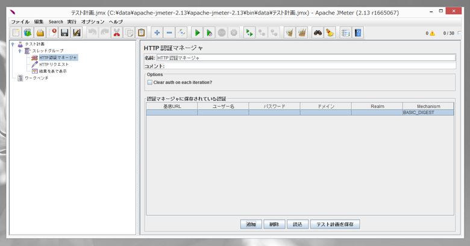Click the Shutdown test icon
Image resolution: width=470 pixels, height=246 pixels.
(234, 33)
